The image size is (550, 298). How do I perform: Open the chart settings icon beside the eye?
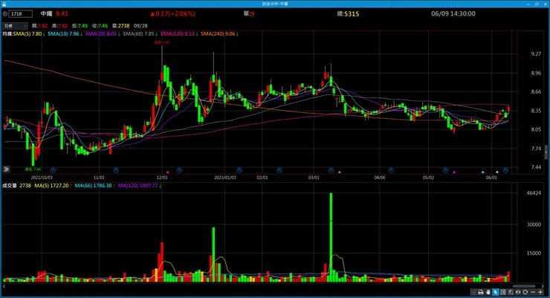[511, 292]
